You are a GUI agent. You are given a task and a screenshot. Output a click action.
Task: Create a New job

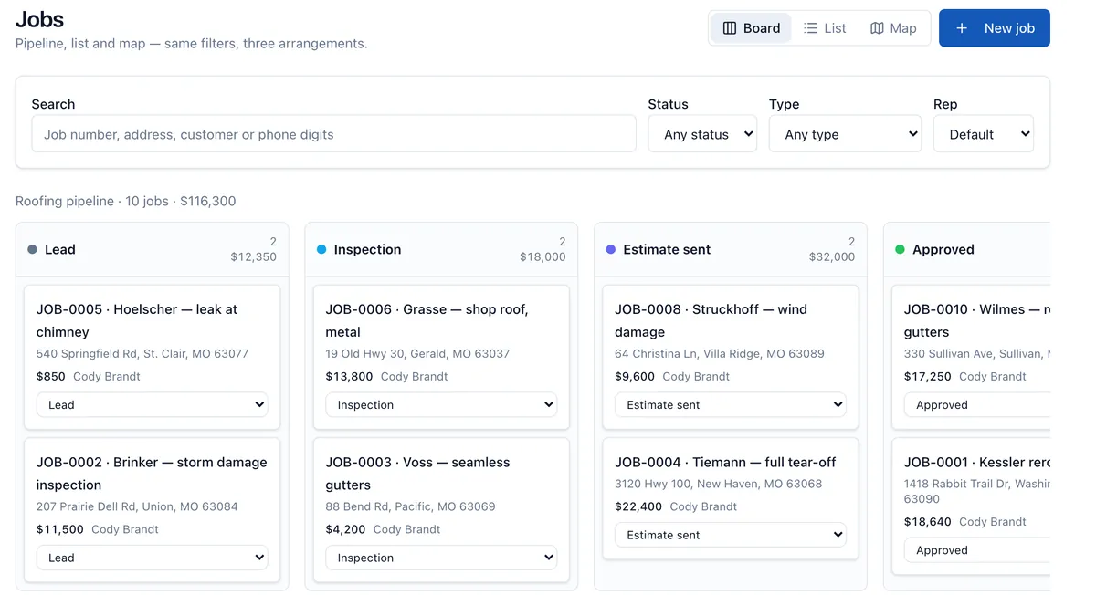coord(995,28)
